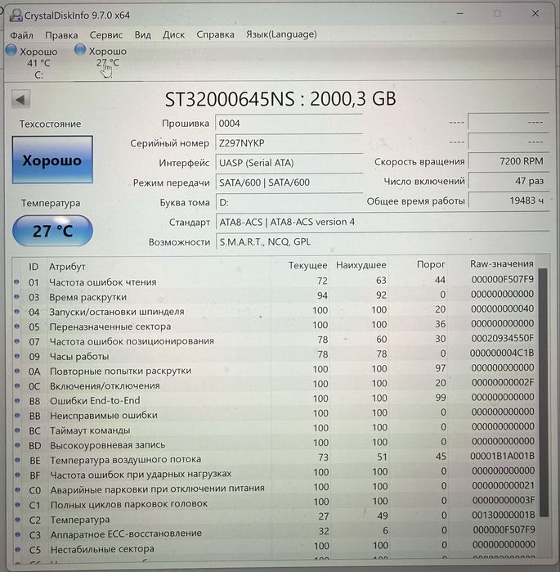Click raw value 00130000001B
The height and width of the screenshot is (572, 560).
tap(504, 515)
